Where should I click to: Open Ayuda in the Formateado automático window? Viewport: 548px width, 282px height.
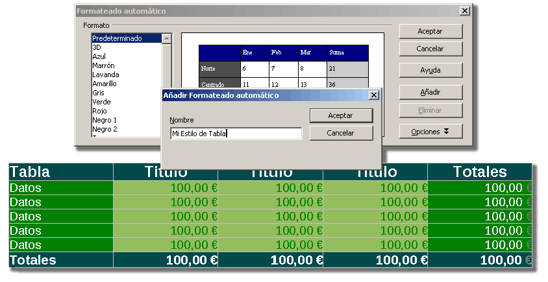(430, 70)
